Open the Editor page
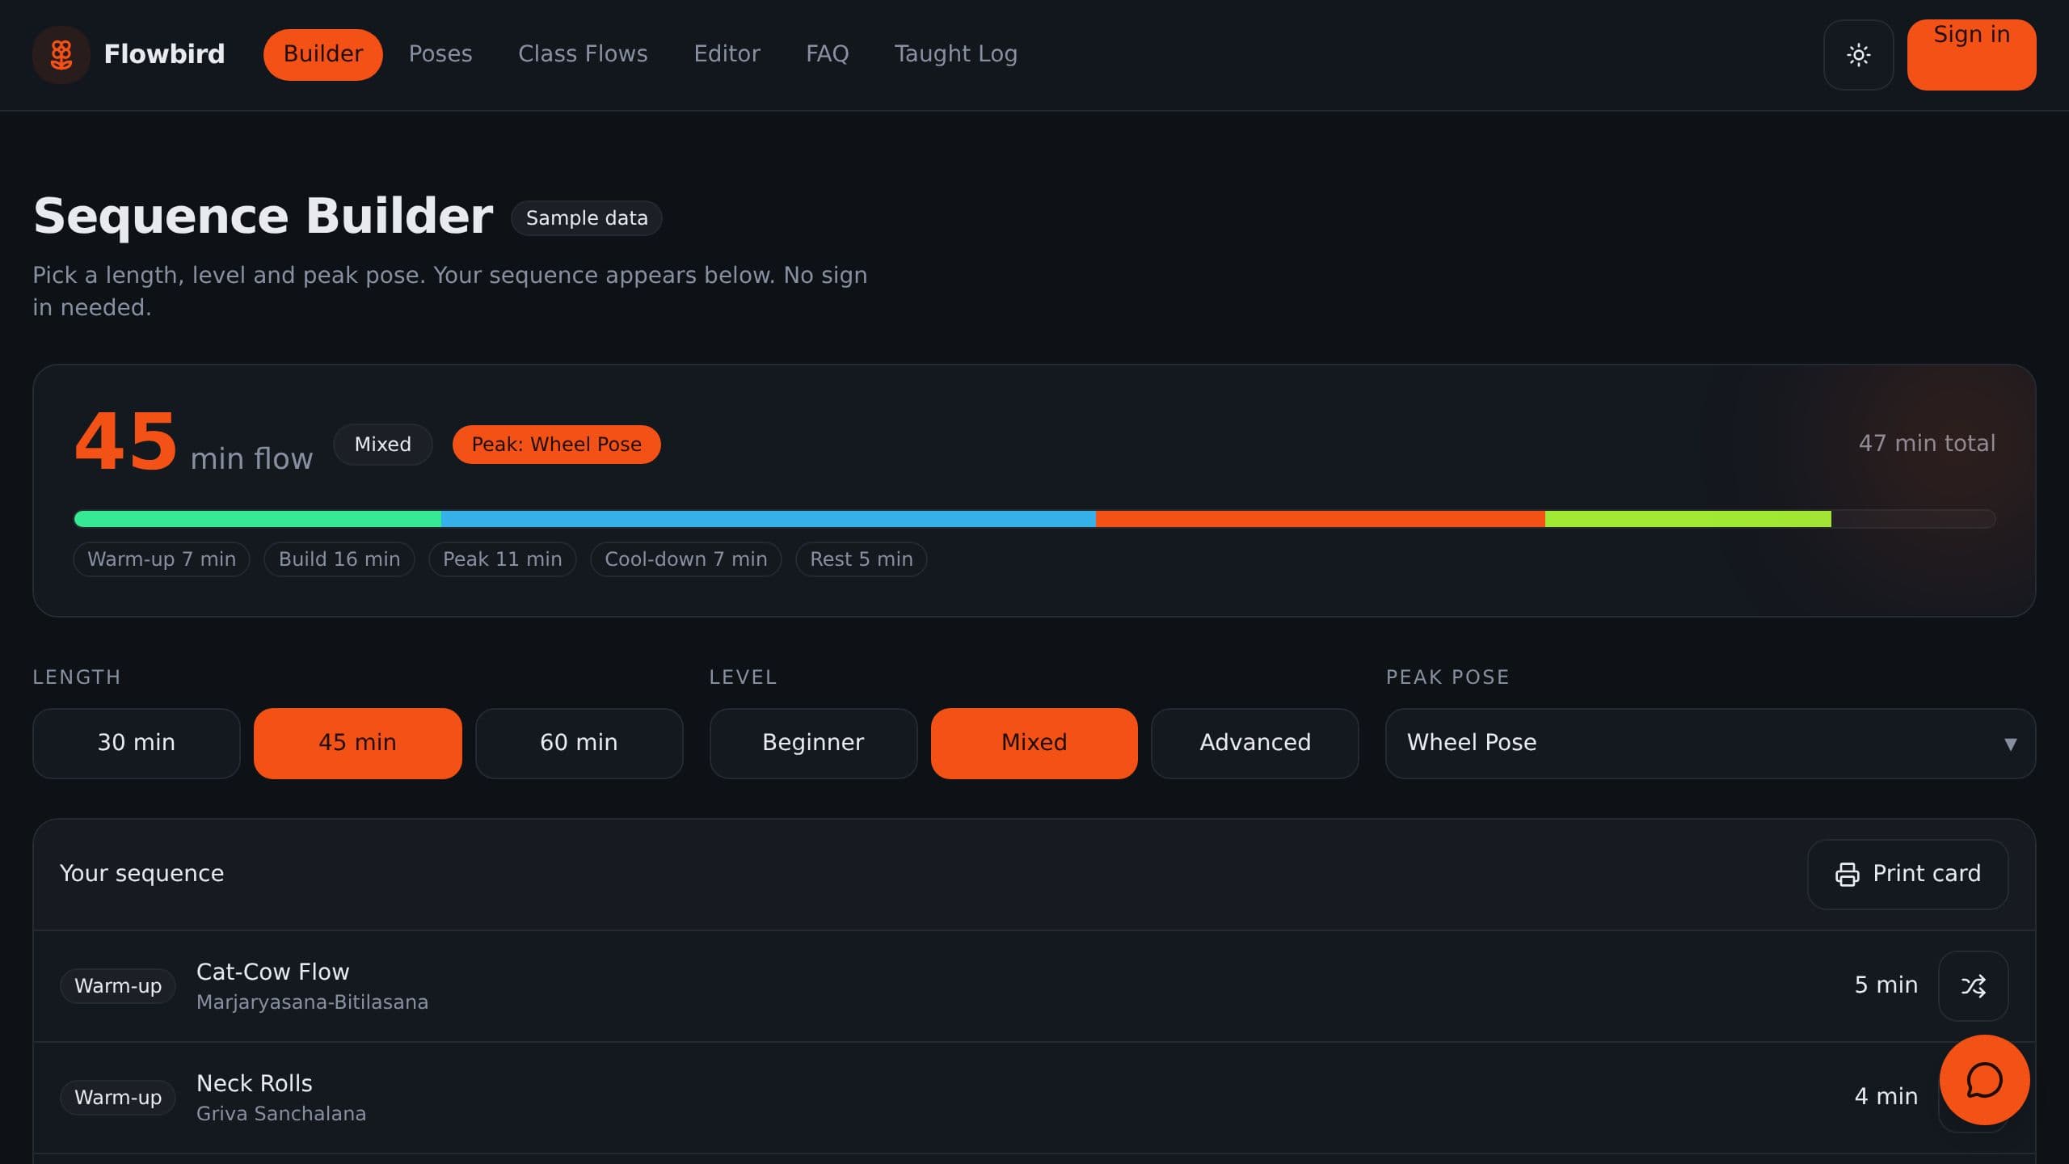This screenshot has height=1164, width=2069. pos(727,54)
